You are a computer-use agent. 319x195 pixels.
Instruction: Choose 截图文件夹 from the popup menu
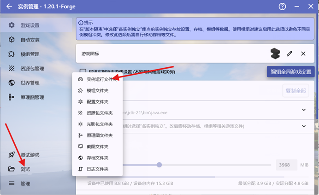(97, 147)
